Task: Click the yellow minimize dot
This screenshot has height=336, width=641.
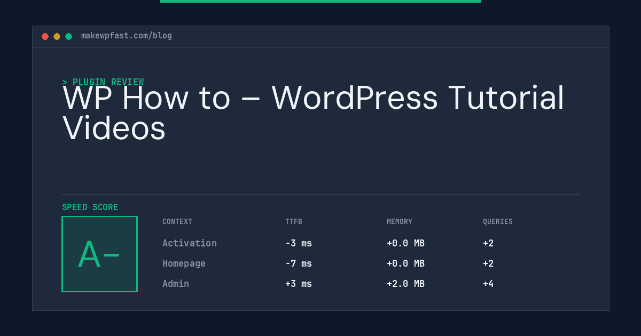Action: pyautogui.click(x=57, y=36)
